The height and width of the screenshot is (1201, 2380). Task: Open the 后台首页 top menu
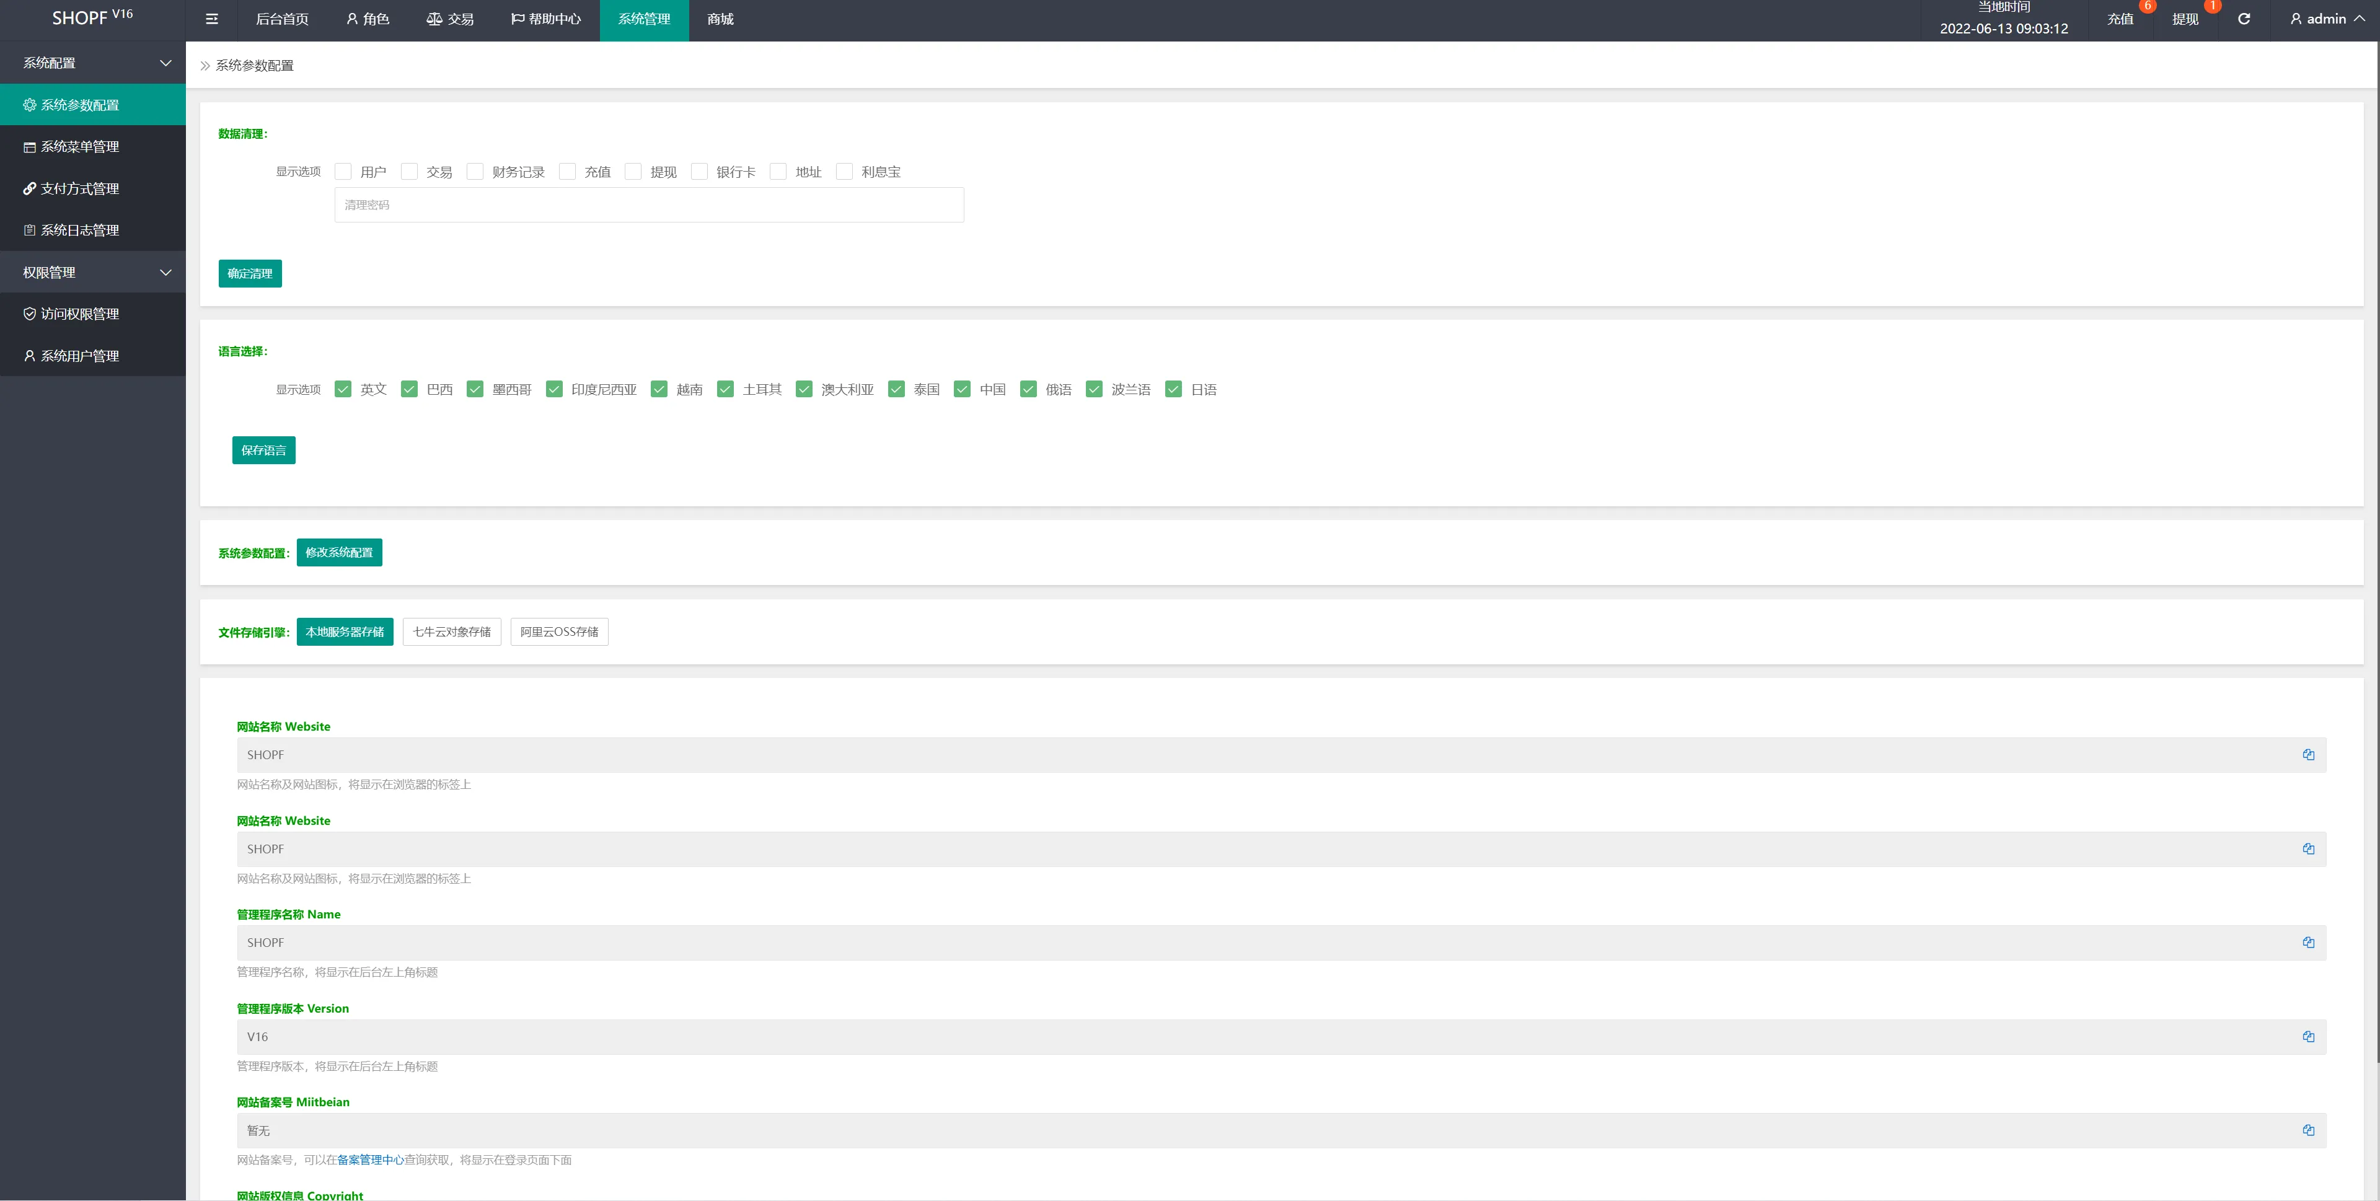[282, 19]
